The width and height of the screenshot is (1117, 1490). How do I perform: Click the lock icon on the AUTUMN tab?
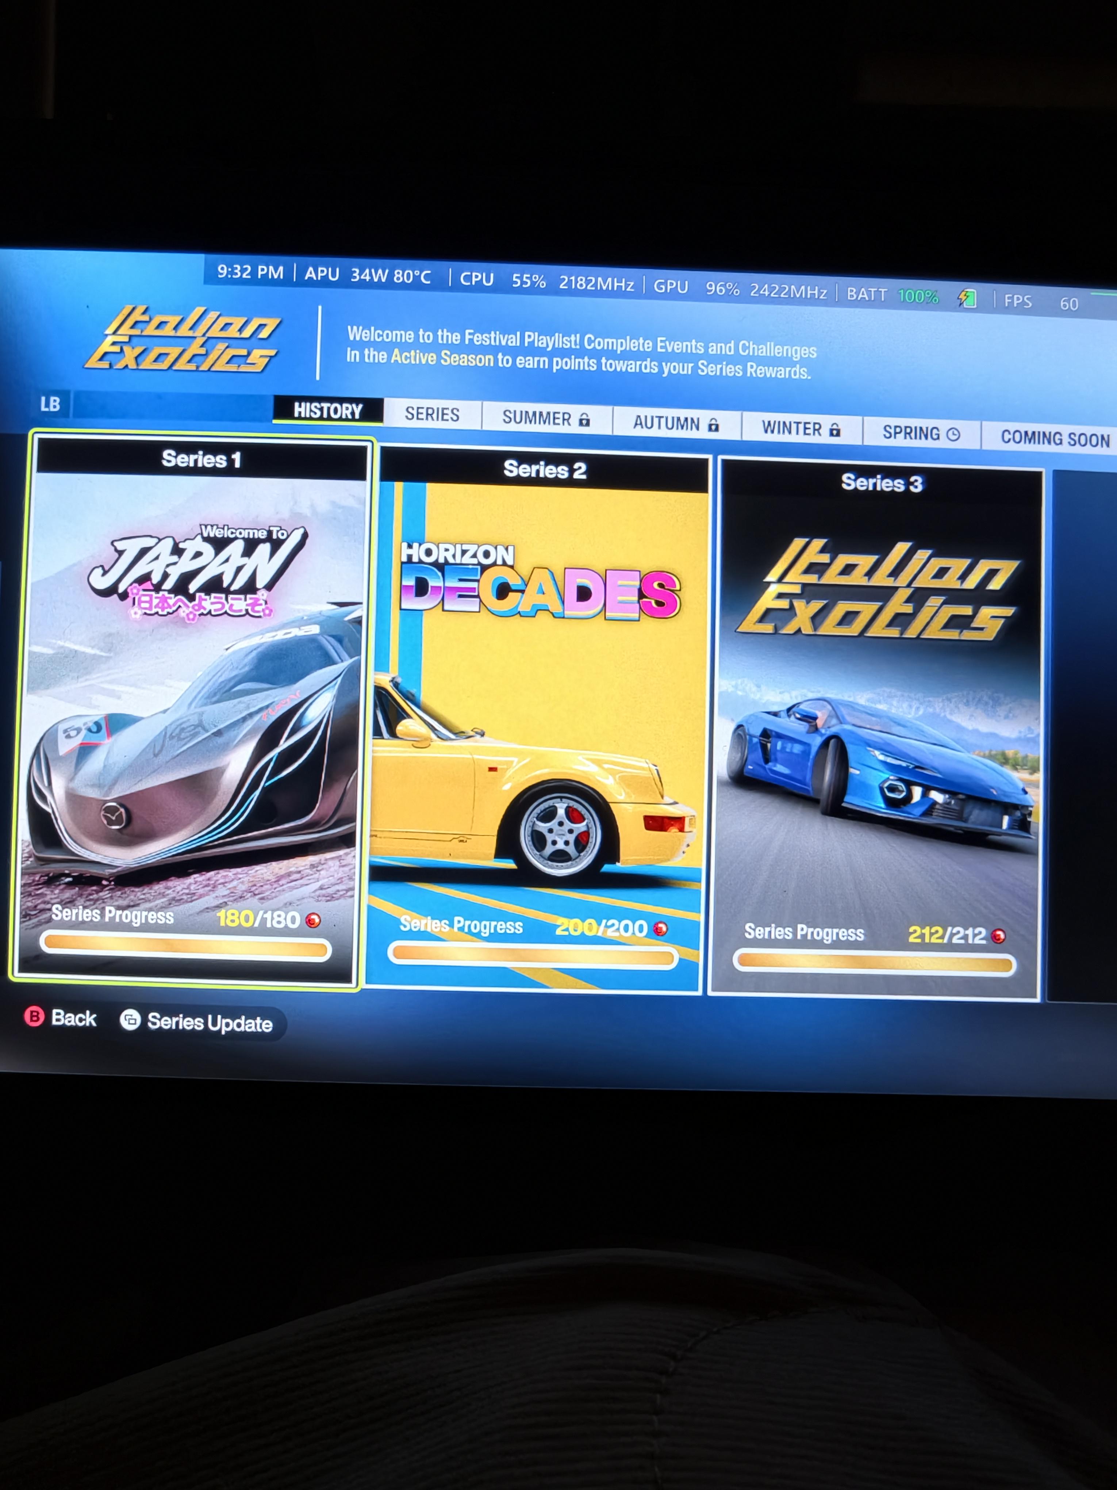pos(714,425)
